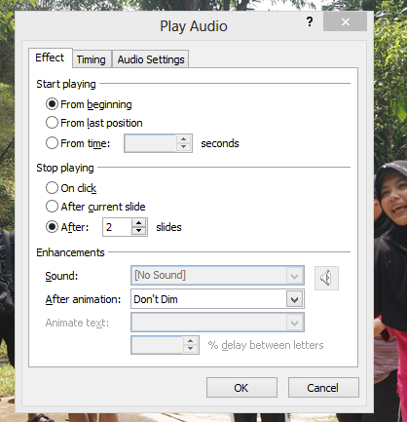Switch to the Timing tab

click(92, 59)
